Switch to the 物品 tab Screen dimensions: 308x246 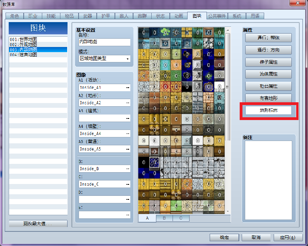pos(69,16)
